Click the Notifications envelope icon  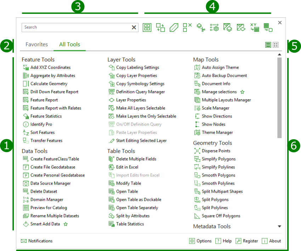click(24, 241)
